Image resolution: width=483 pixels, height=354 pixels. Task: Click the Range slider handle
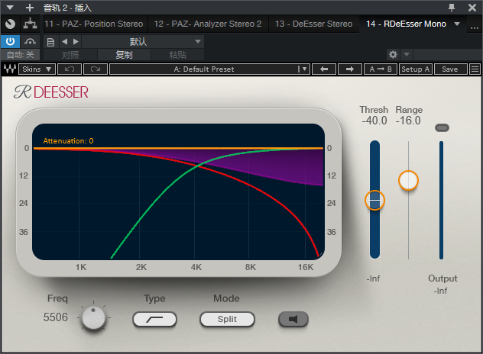tap(408, 181)
